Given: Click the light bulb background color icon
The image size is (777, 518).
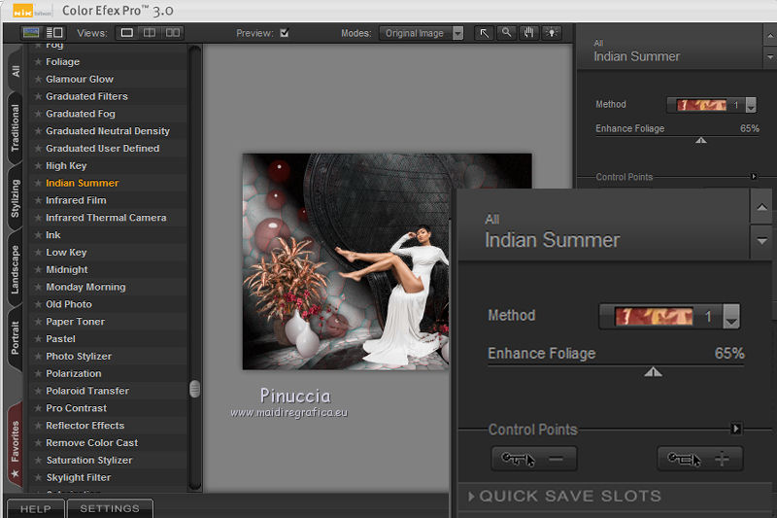Looking at the screenshot, I should (552, 33).
